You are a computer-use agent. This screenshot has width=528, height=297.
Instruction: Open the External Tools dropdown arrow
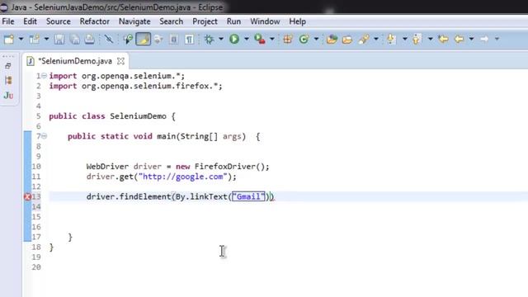click(x=271, y=40)
